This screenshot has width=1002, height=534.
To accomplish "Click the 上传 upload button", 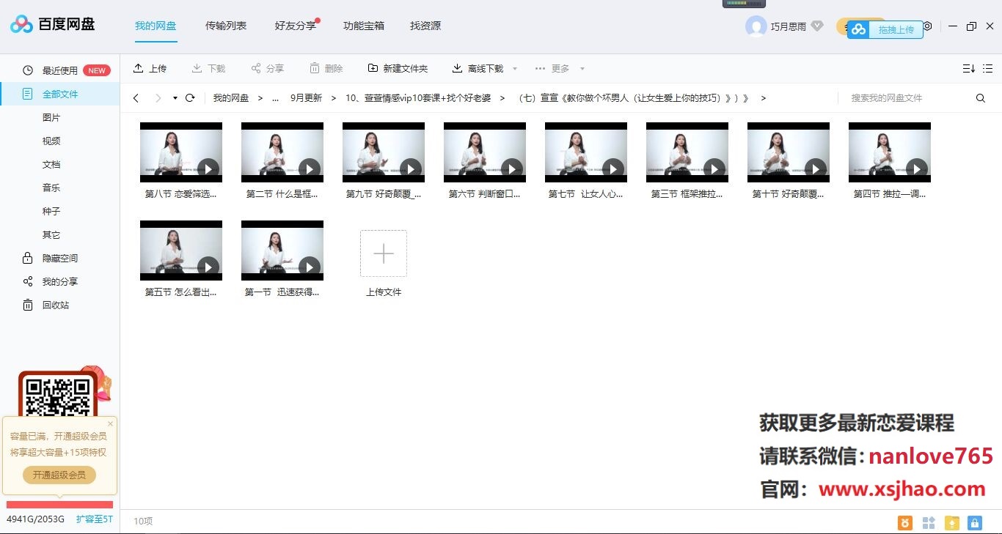I will click(150, 68).
